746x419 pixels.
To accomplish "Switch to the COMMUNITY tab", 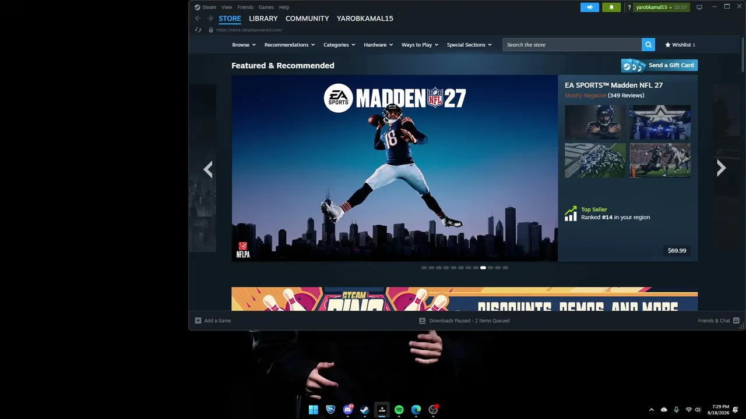I will 307,19.
